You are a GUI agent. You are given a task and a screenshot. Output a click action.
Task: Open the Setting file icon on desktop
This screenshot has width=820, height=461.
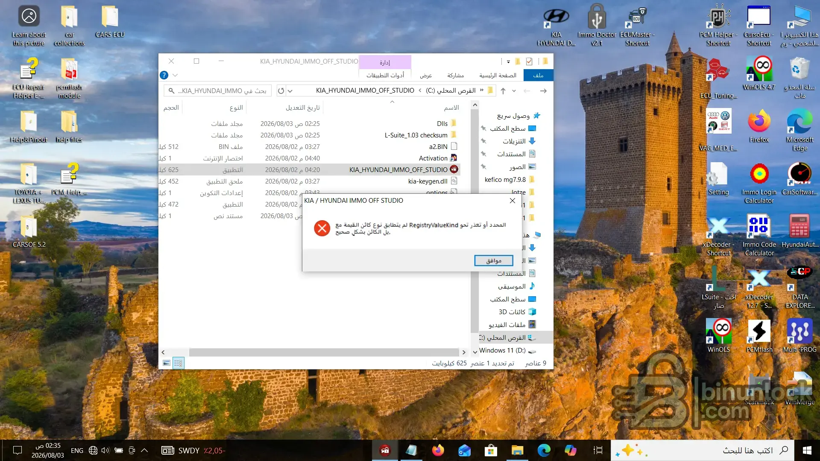[718, 179]
